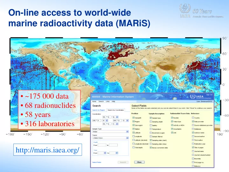Uncheck the Authors name checkbox
The width and height of the screenshot is (229, 172).
[x=193, y=133]
